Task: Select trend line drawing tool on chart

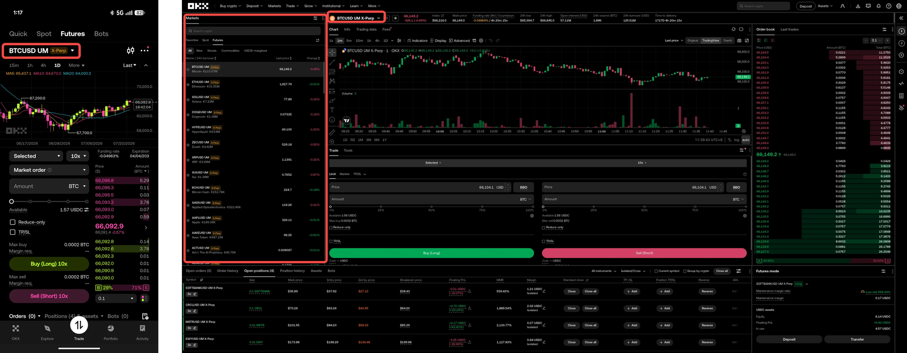Action: pos(332,62)
